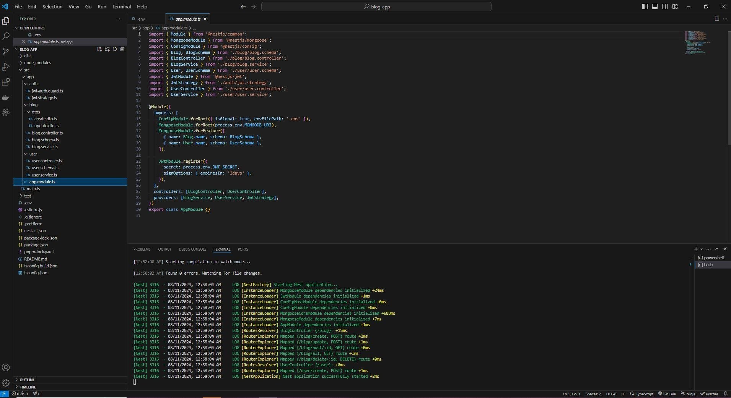Open the Search panel
The image size is (731, 398).
coord(6,37)
